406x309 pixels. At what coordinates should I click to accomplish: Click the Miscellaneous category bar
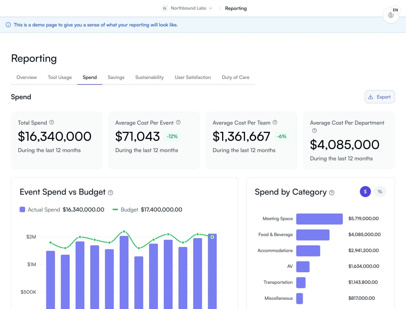click(299, 298)
